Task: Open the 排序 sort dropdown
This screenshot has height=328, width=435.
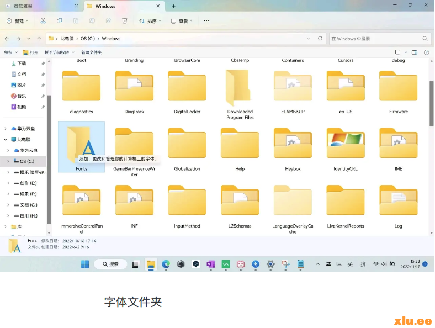Action: click(149, 21)
